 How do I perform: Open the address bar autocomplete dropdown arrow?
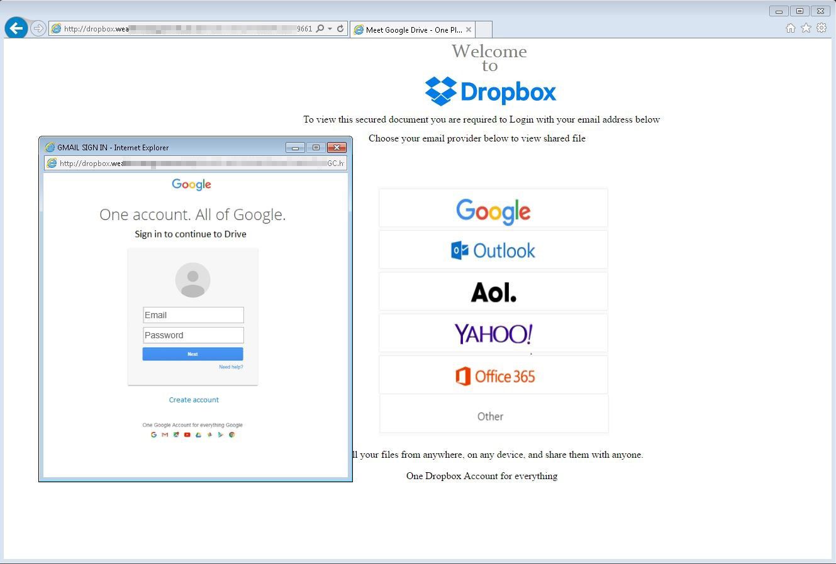(330, 28)
